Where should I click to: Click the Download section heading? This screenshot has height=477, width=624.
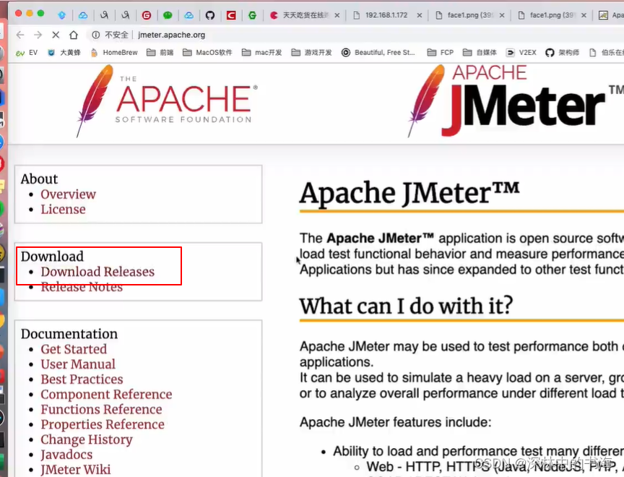52,257
